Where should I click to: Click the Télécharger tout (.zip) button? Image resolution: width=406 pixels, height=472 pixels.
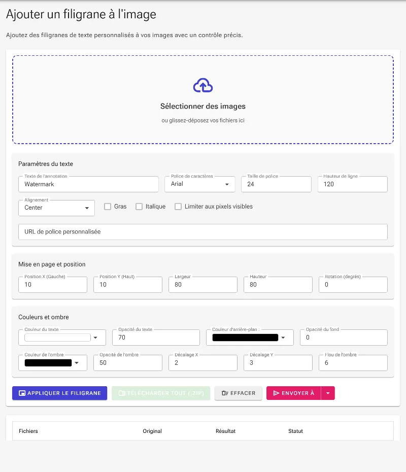(161, 393)
